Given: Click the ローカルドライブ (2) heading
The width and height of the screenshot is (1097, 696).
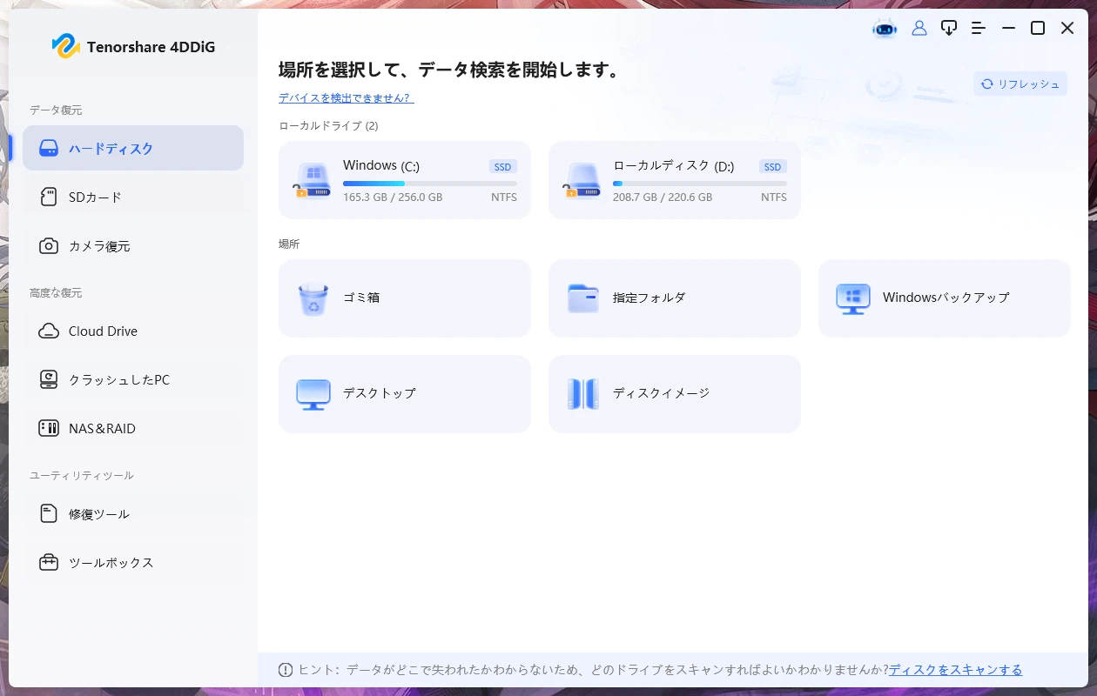Looking at the screenshot, I should 328,126.
